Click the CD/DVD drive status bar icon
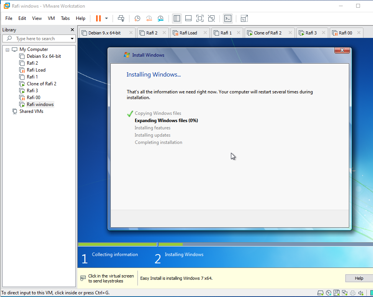 coord(329,293)
